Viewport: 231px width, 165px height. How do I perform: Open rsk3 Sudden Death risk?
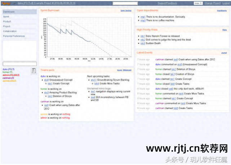click(x=143, y=43)
